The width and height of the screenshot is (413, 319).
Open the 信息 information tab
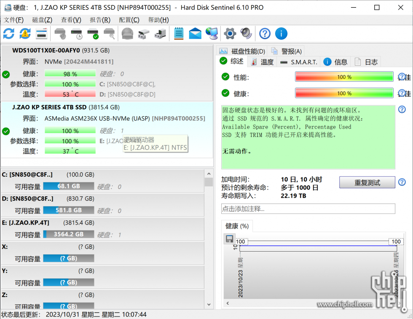coord(335,62)
